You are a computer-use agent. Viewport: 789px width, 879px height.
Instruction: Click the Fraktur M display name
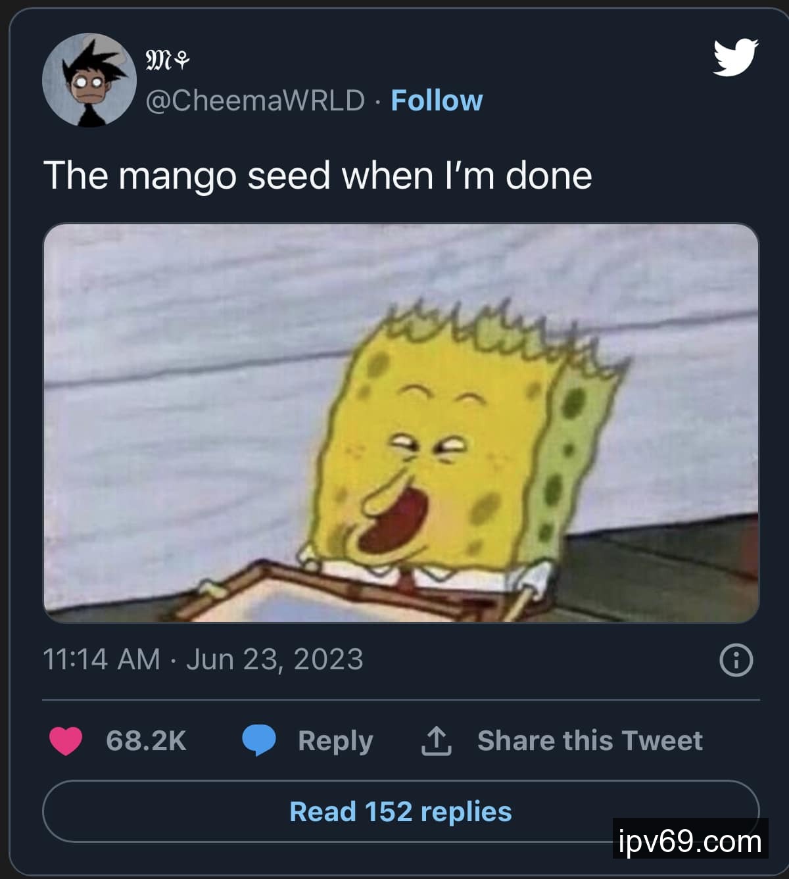(158, 61)
